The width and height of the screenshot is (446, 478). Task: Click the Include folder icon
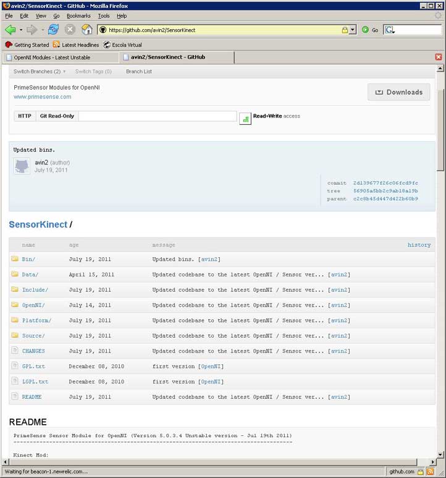pyautogui.click(x=15, y=289)
